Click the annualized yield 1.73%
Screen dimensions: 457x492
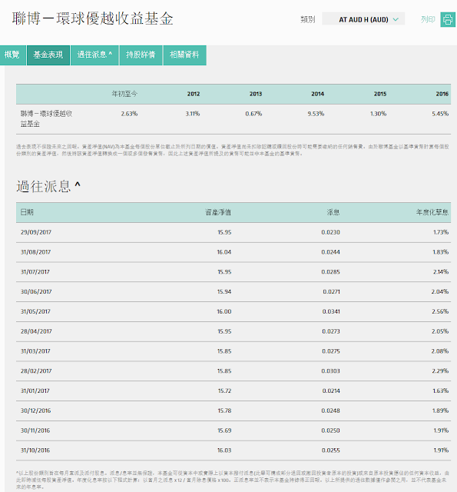(441, 232)
